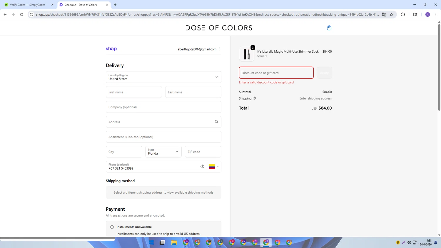Switch to the Checkout Dose of Colors tab

(x=83, y=5)
